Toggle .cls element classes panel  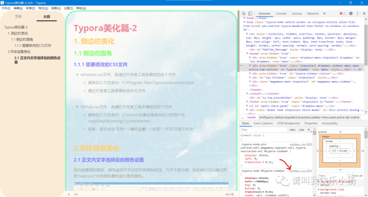point(301,130)
